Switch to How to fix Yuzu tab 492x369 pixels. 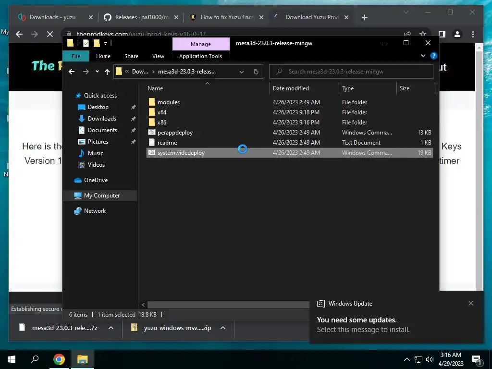[x=227, y=17]
